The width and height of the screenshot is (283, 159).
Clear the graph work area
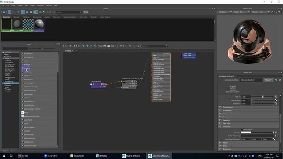point(80,46)
